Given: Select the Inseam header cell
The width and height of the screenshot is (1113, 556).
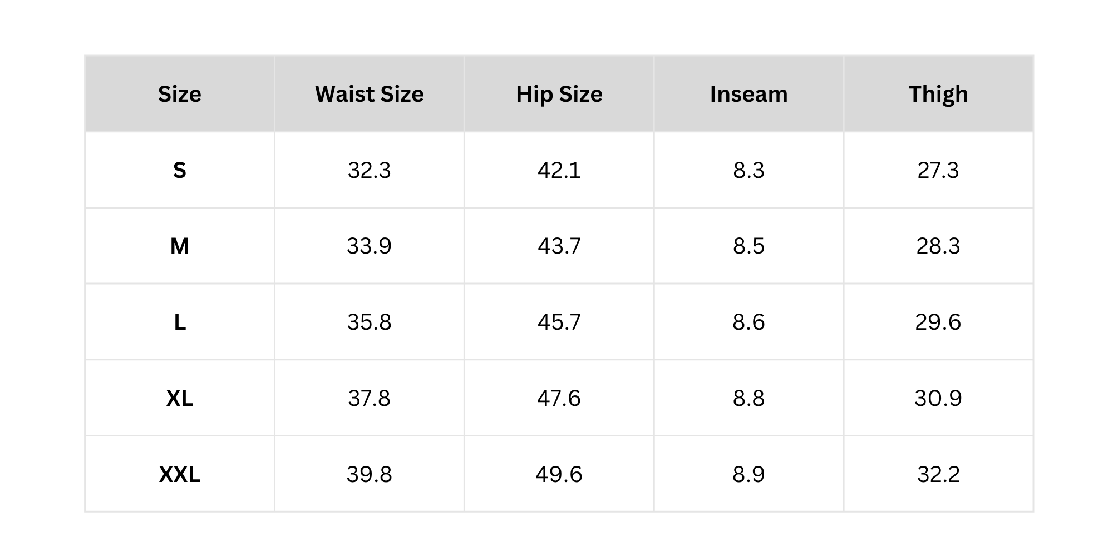Looking at the screenshot, I should coord(748,94).
